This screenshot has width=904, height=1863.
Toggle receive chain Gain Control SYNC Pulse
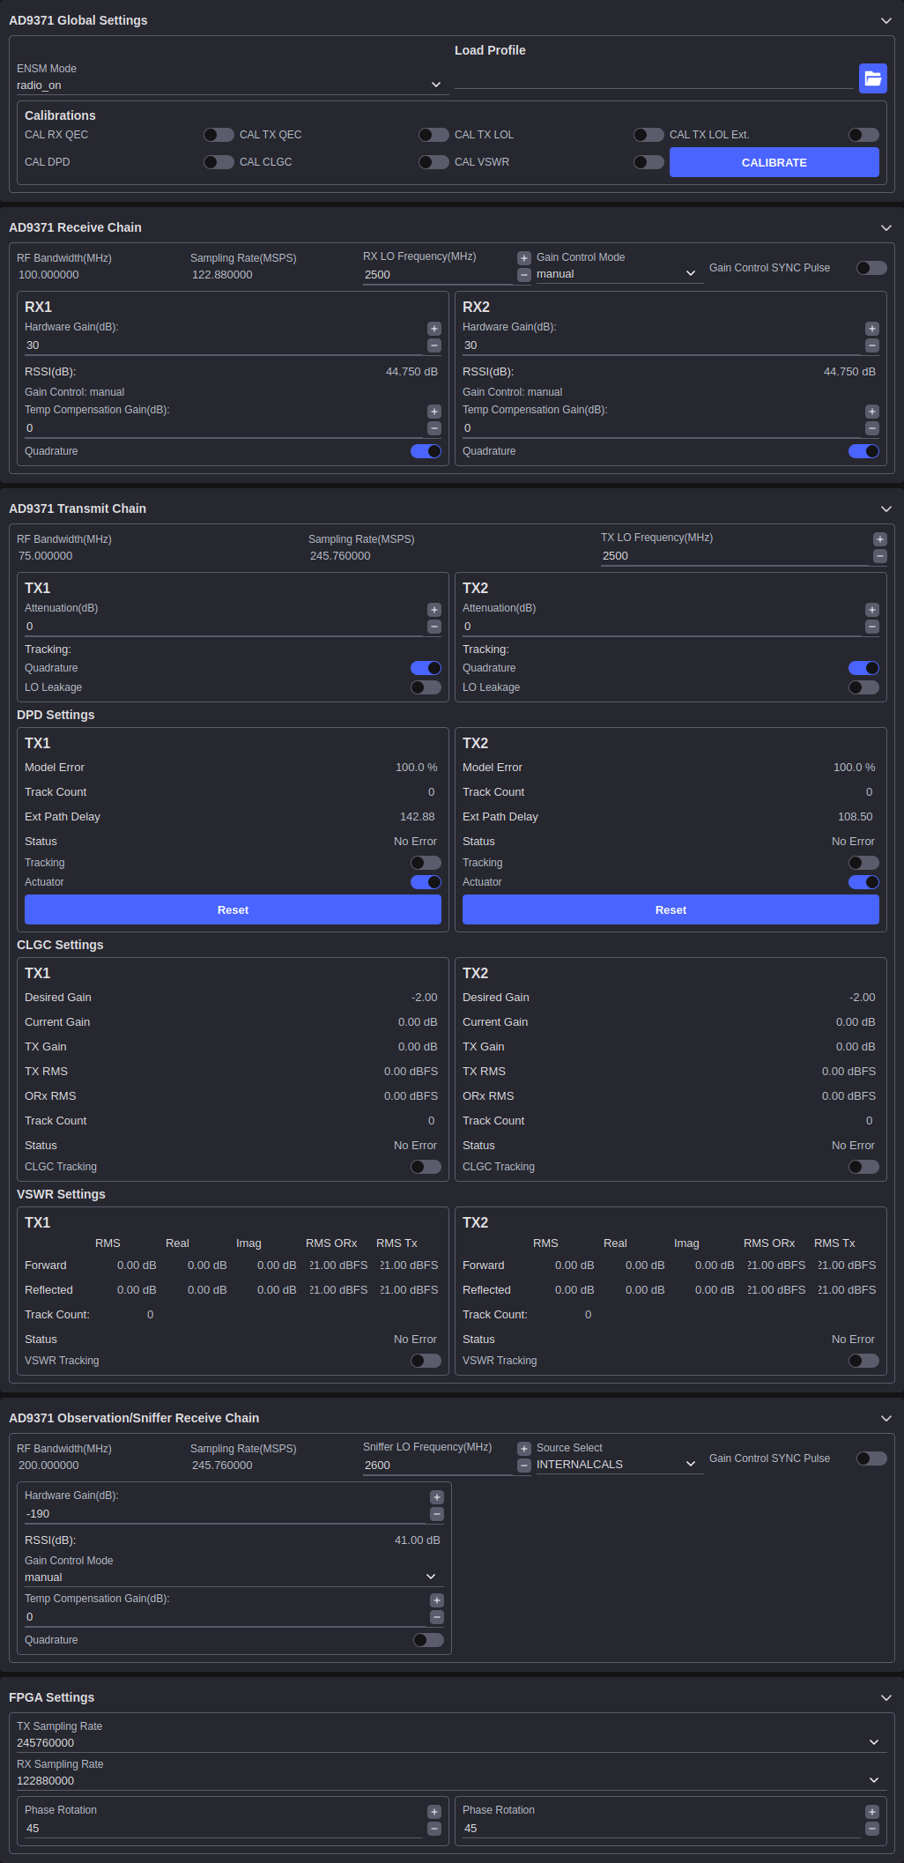pyautogui.click(x=871, y=268)
